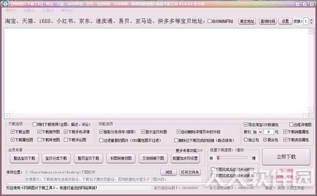The width and height of the screenshot is (317, 196).
Task: Click the 官方指定QQ群1 status text
Action: pos(176,188)
